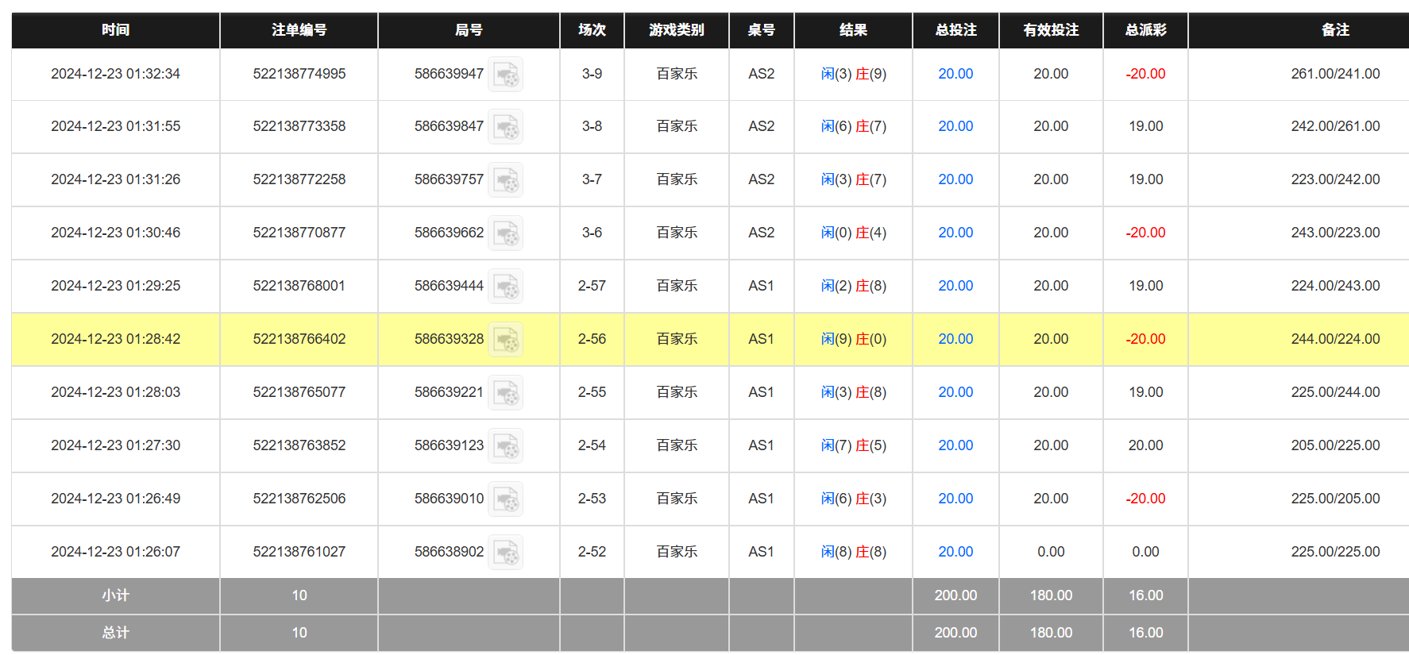Click replay icon in highlighted row 586639328
Viewport: 1409px width, 655px height.
(x=505, y=340)
